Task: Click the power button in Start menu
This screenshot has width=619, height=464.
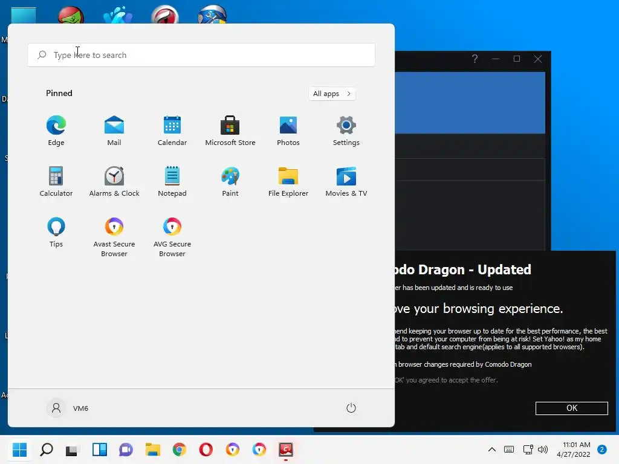Action: coord(351,408)
